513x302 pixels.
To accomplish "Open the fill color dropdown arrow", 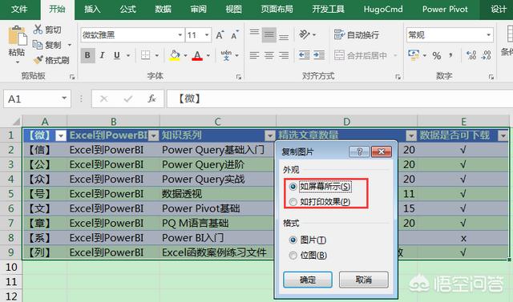I will point(185,55).
